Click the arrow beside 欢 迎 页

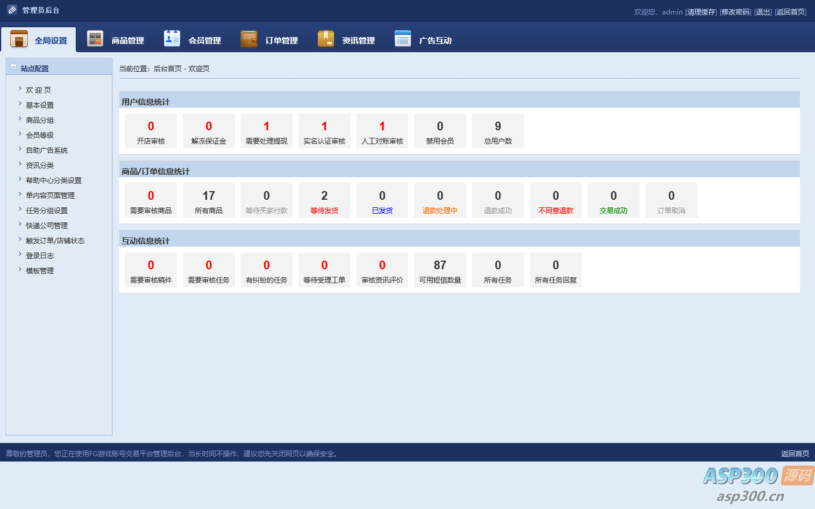(x=20, y=89)
